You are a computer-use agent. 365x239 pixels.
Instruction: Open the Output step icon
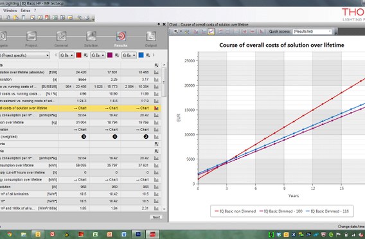point(150,37)
